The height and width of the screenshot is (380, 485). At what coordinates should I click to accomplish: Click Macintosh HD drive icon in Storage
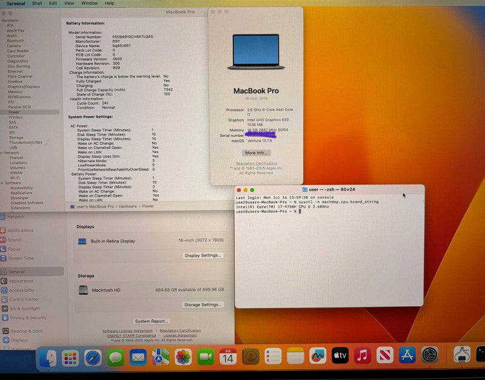(83, 290)
